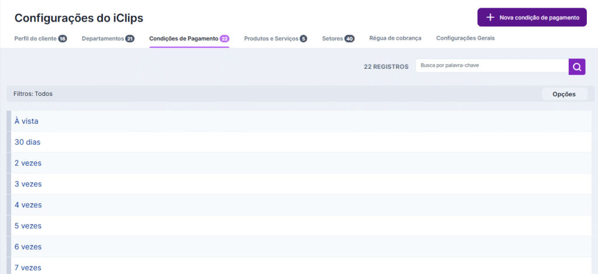Open the À vista payment condition
This screenshot has height=274, width=598.
coord(26,121)
